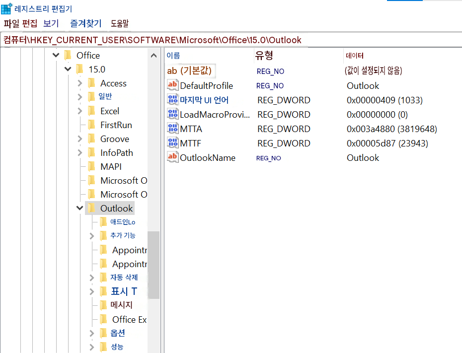Click the tree pane vertical scrollbar thumb
The height and width of the screenshot is (353, 462).
point(154,265)
